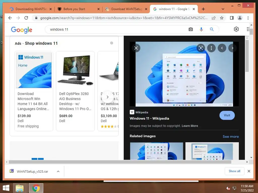The width and height of the screenshot is (258, 193).
Task: Open the Chrome side panel
Action: pos(232,18)
